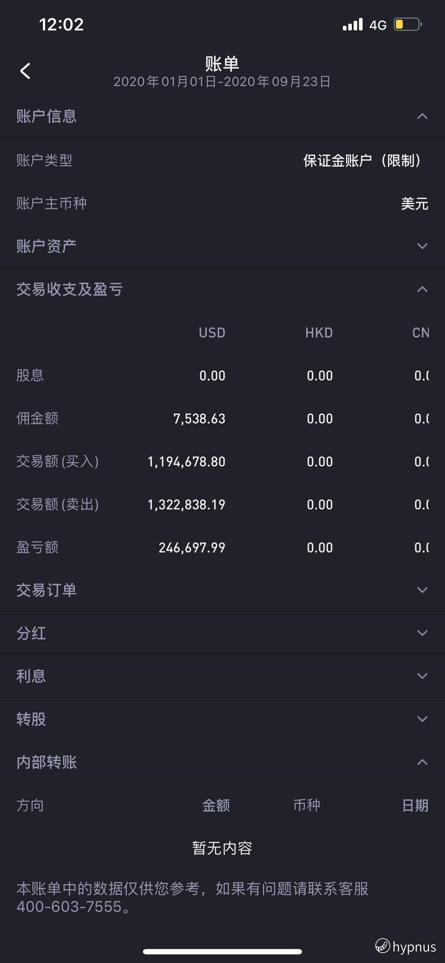Tap the battery status icon
The width and height of the screenshot is (445, 963).
coord(408,25)
